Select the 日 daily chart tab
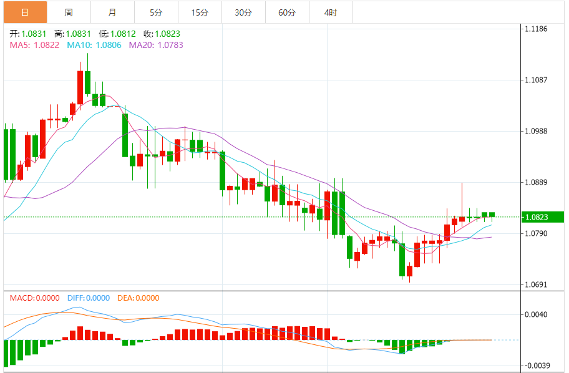Screen dimensions: 569x373 [x=25, y=12]
